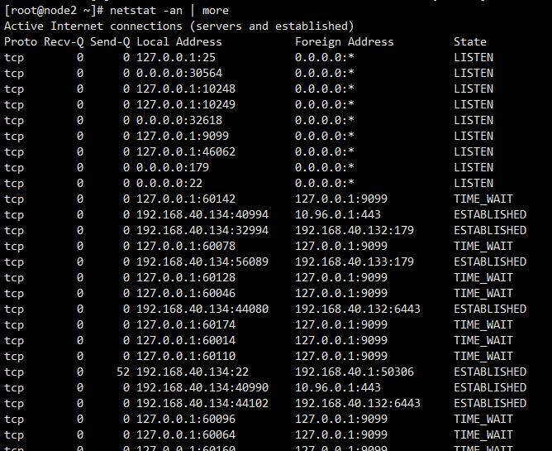Click the "Send-Q" column header
The width and height of the screenshot is (552, 451).
[110, 42]
